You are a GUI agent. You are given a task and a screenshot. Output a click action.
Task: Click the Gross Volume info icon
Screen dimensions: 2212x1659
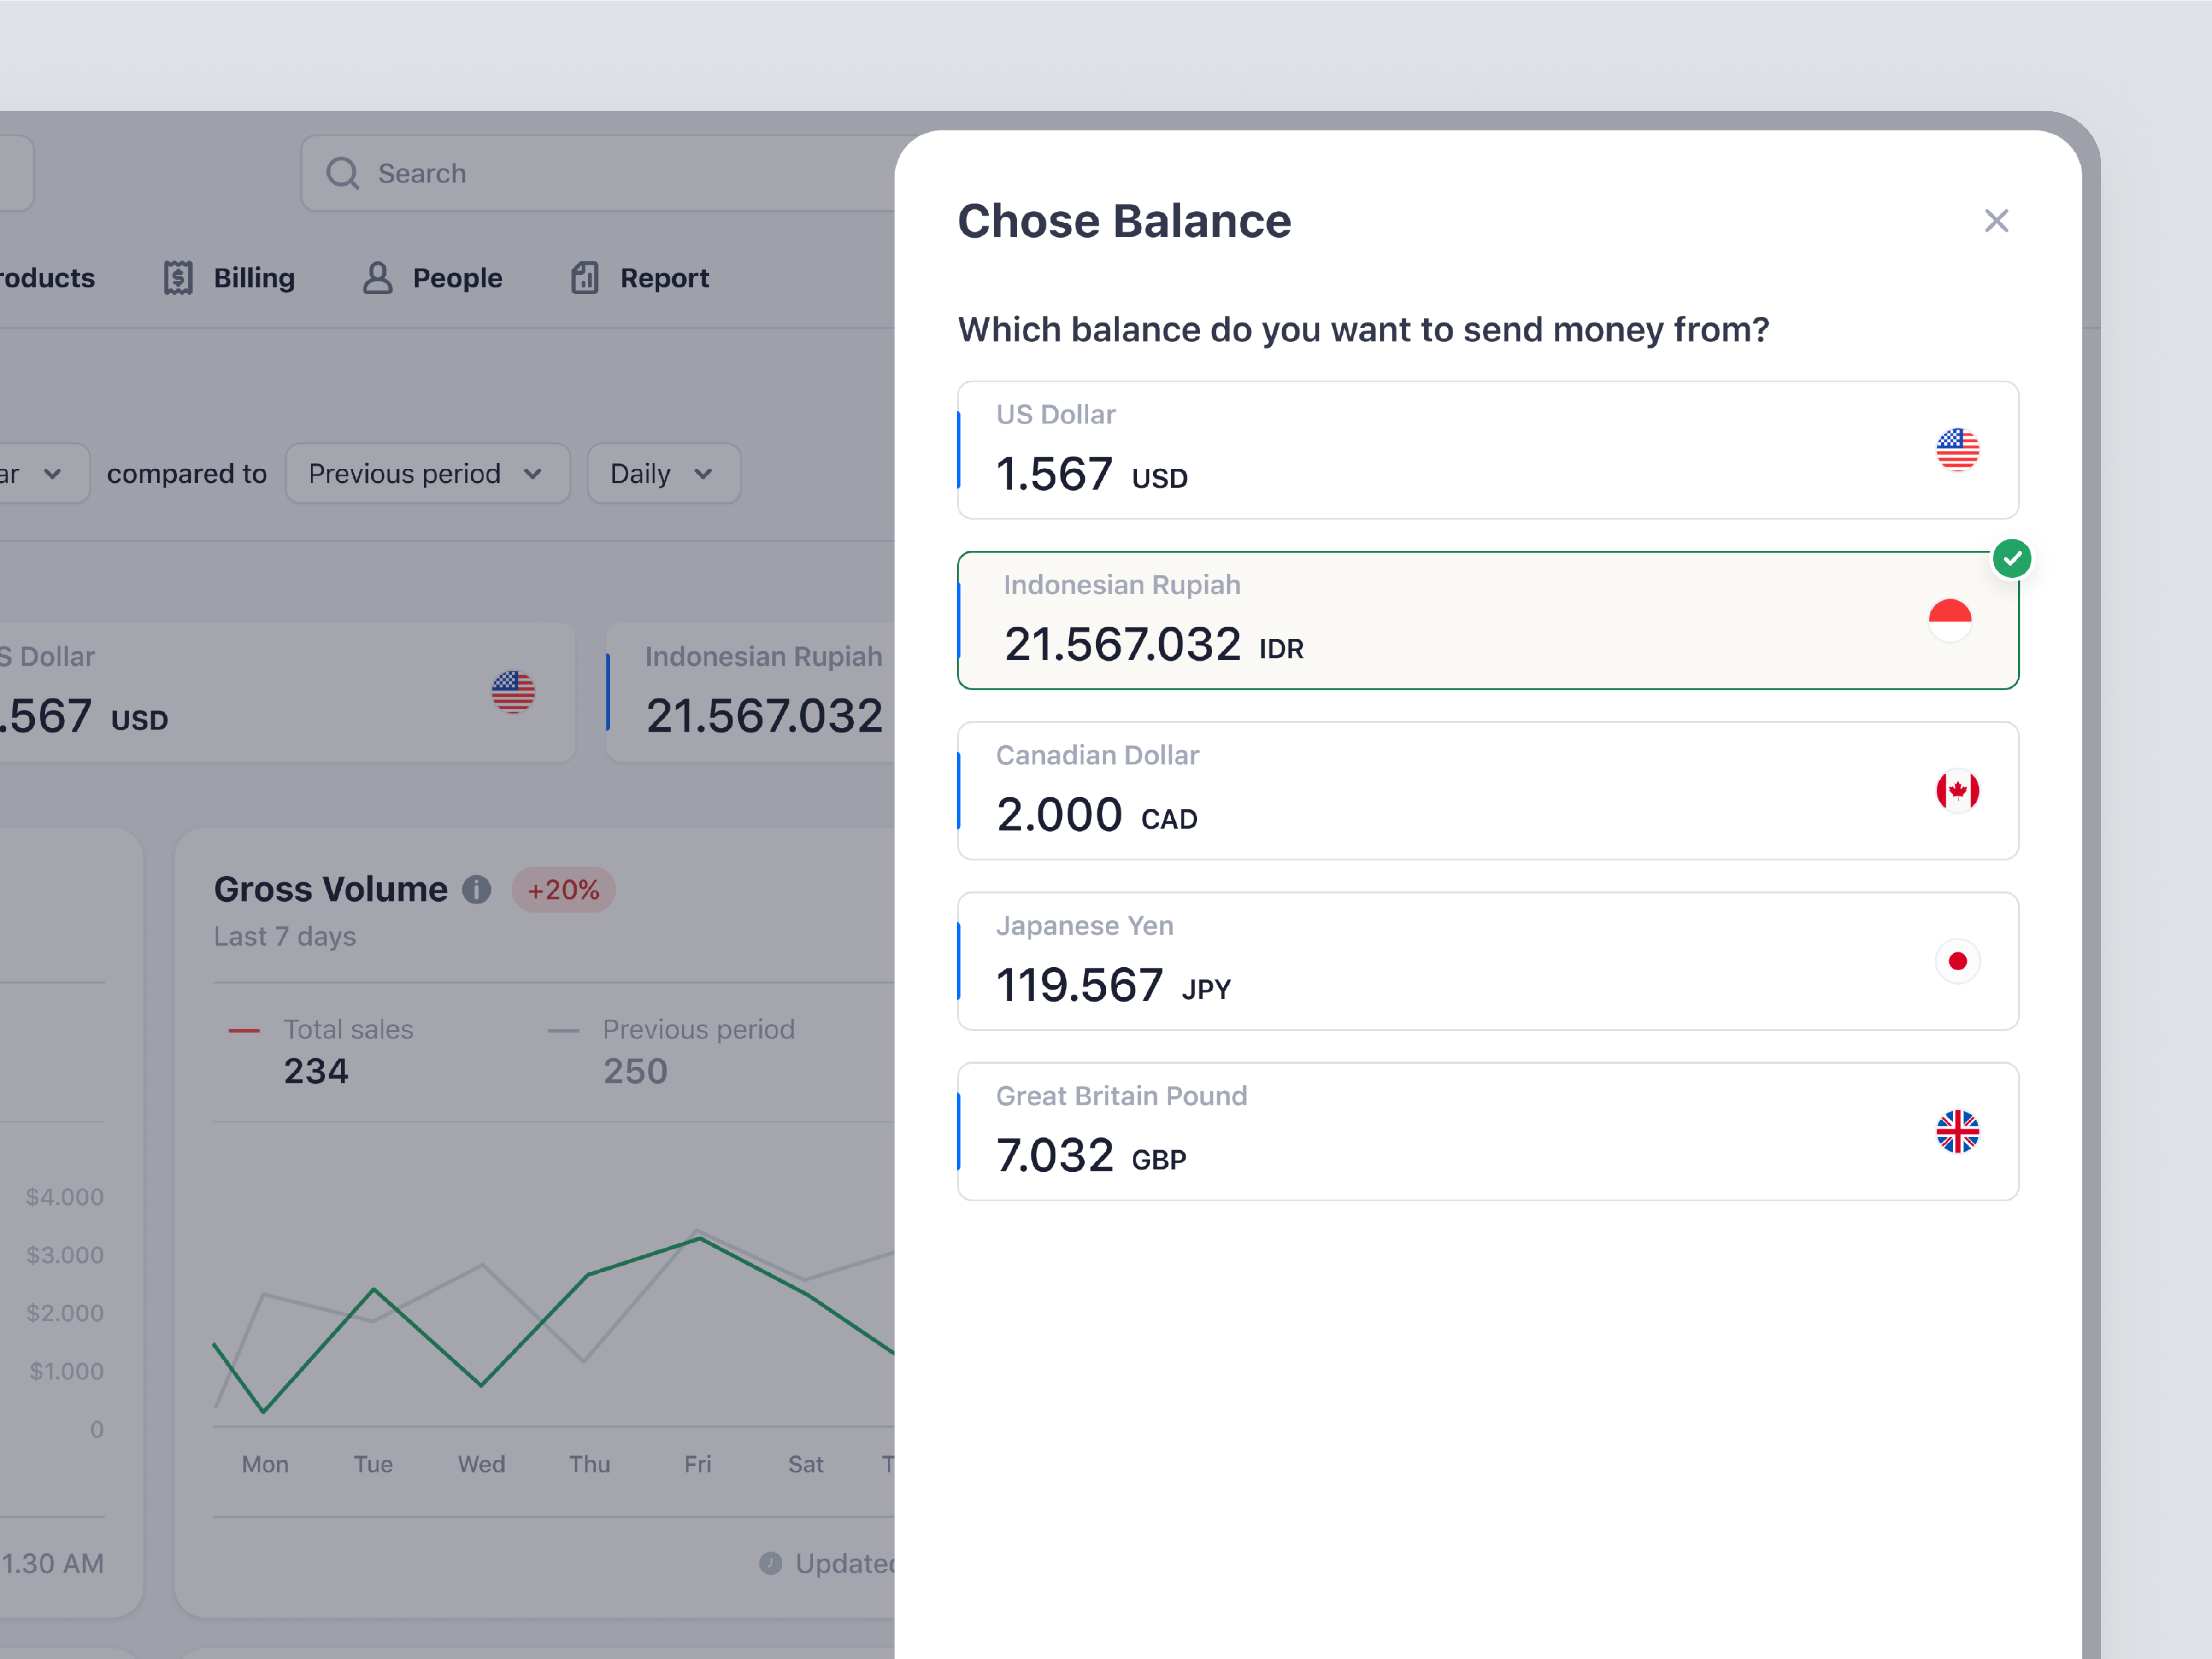point(477,889)
